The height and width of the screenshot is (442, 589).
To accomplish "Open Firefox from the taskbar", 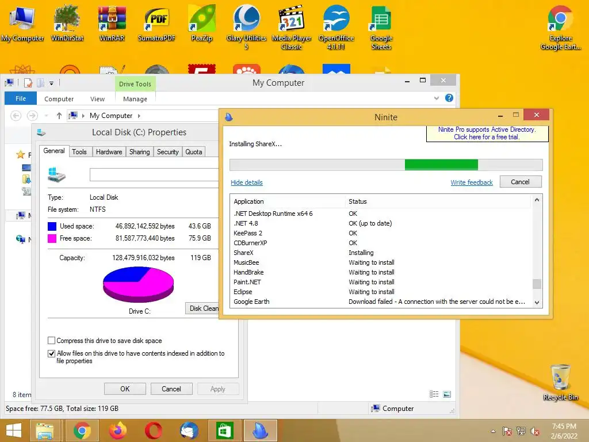I will click(117, 430).
